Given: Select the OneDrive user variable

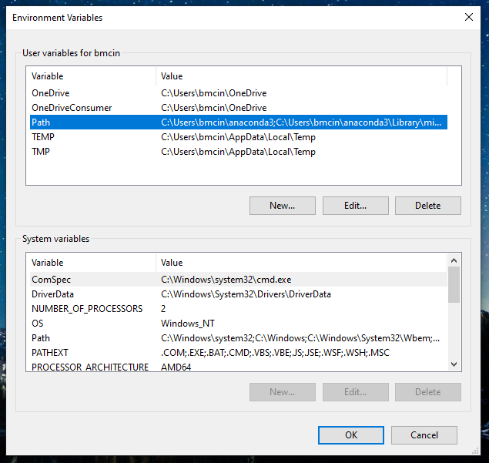Looking at the screenshot, I should (x=52, y=93).
